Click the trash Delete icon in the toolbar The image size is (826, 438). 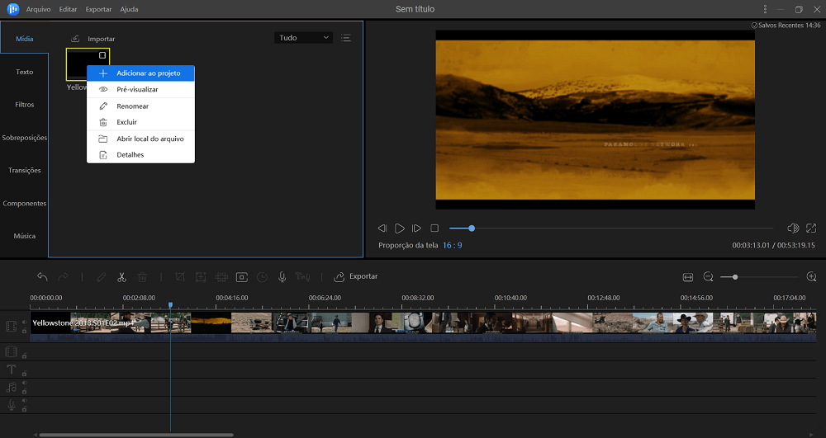[x=142, y=276]
